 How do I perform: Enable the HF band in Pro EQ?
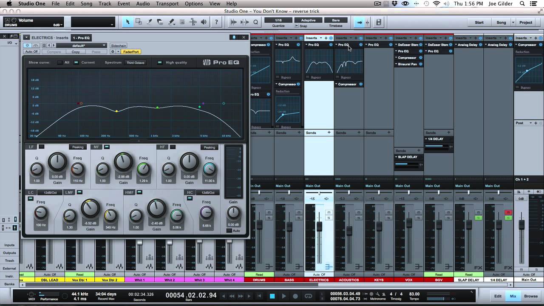173,147
